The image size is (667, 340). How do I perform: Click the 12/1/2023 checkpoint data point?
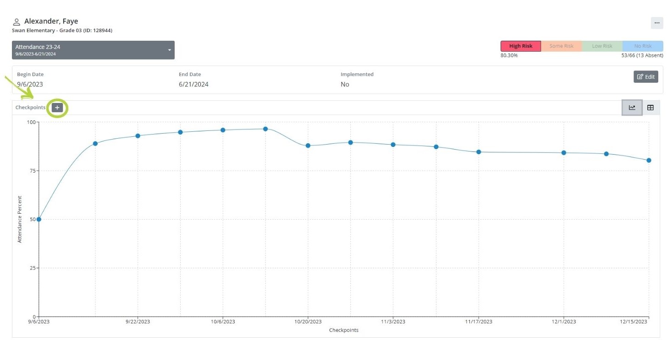tap(564, 153)
